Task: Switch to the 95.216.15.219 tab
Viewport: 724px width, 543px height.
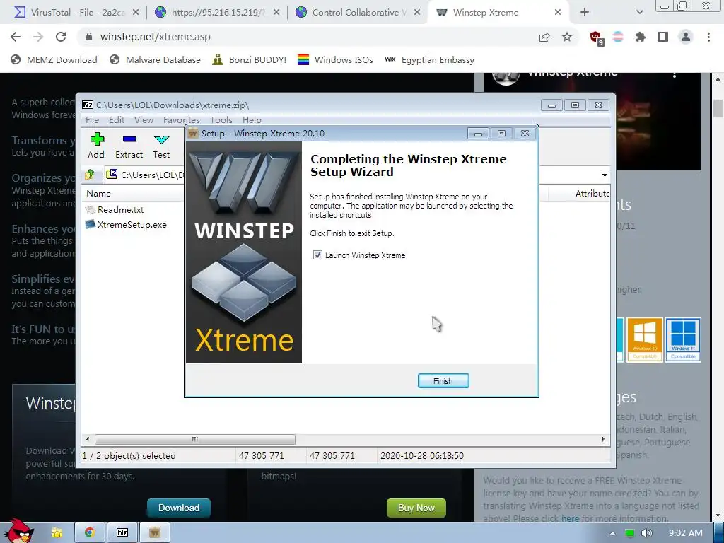Action: [218, 13]
